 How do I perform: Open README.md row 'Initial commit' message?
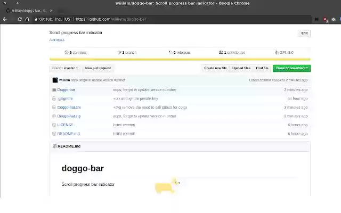(x=124, y=134)
